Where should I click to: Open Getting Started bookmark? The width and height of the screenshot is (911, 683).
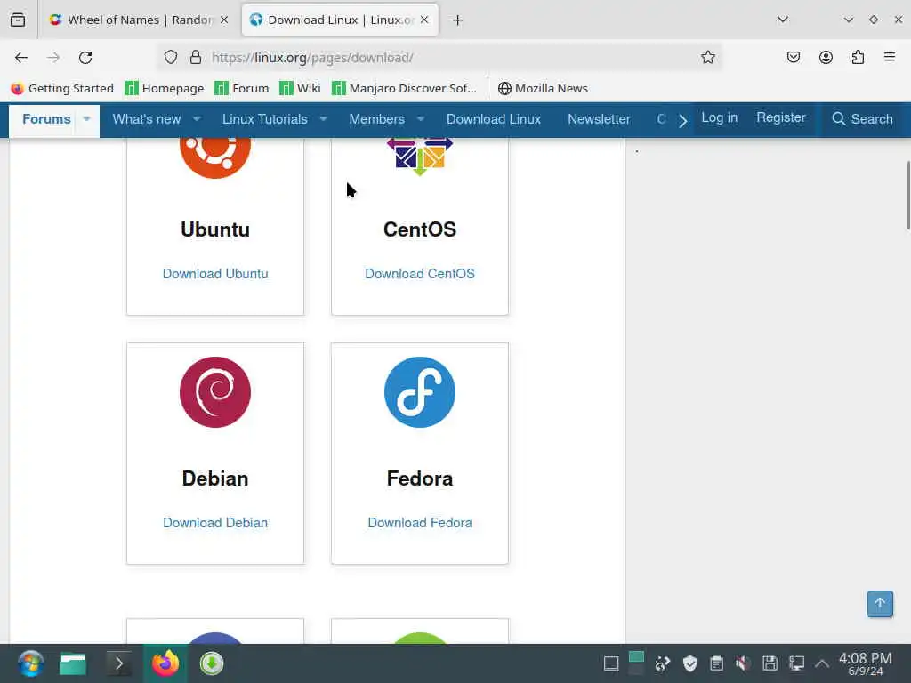62,88
